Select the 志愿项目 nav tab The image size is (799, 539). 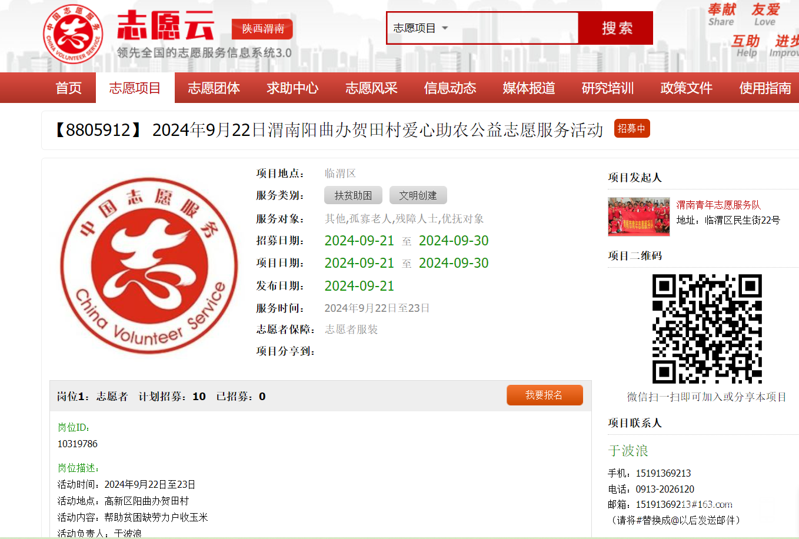(x=135, y=88)
